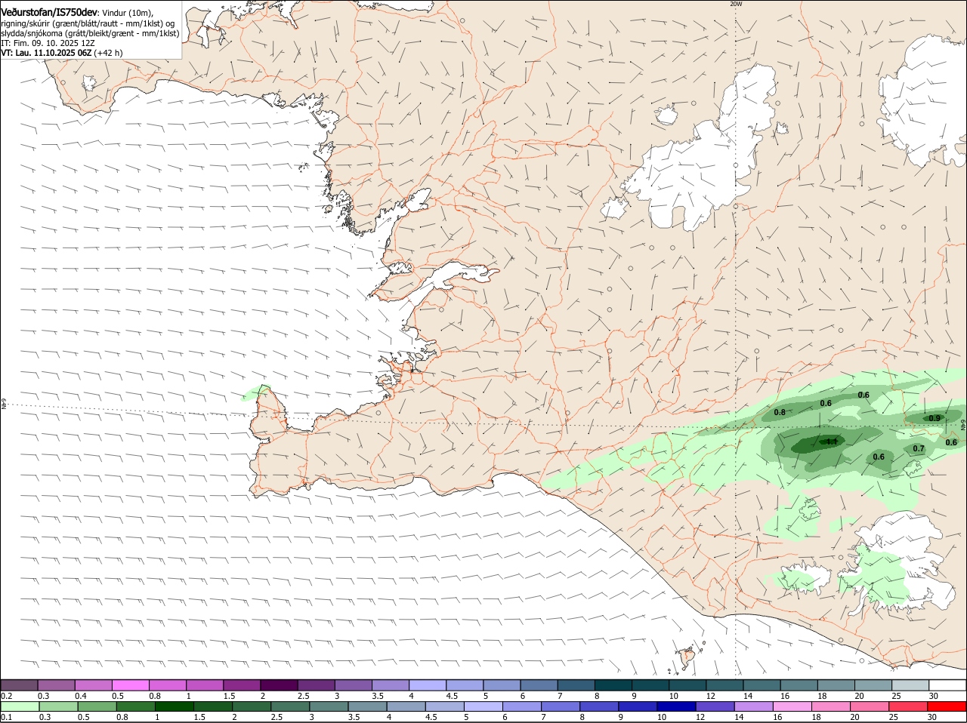
Task: Click the 0.9 precipitation value on the map
Action: tap(935, 418)
